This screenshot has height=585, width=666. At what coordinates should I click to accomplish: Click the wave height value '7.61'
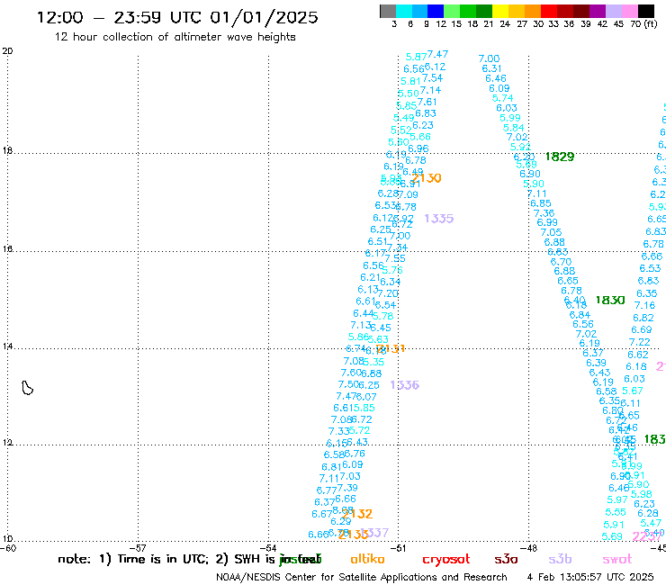tap(427, 102)
